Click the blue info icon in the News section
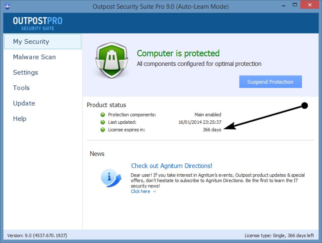This screenshot has width=322, height=243. (x=111, y=178)
